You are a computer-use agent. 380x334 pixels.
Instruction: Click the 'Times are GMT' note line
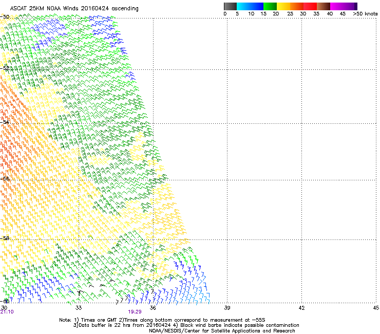tap(162, 320)
